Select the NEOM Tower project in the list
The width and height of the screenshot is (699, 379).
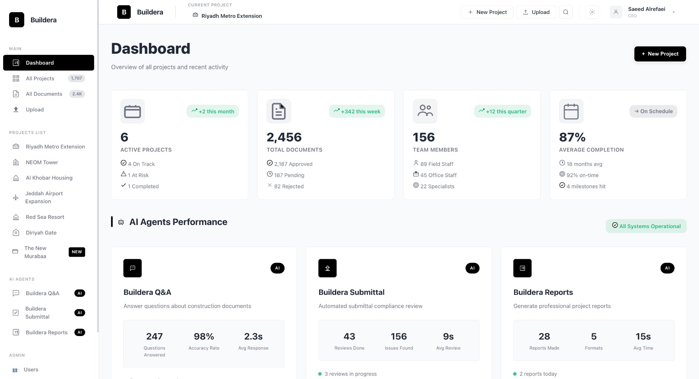pos(42,162)
